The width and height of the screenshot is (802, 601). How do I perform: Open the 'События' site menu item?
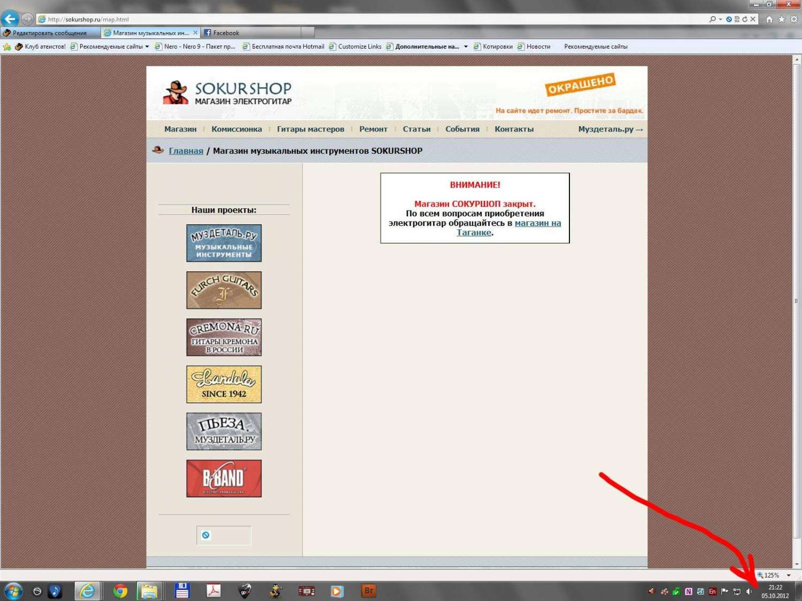462,129
